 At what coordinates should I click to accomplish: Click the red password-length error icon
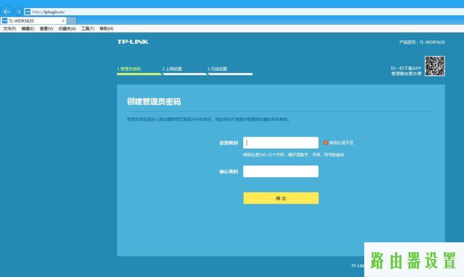coord(325,142)
